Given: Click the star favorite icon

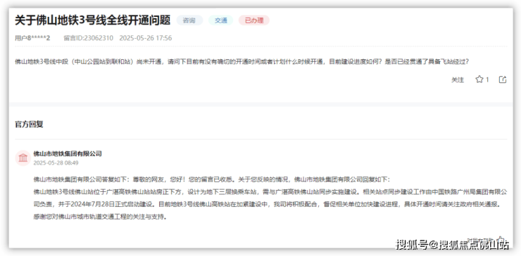Looking at the screenshot, I should pos(479,79).
